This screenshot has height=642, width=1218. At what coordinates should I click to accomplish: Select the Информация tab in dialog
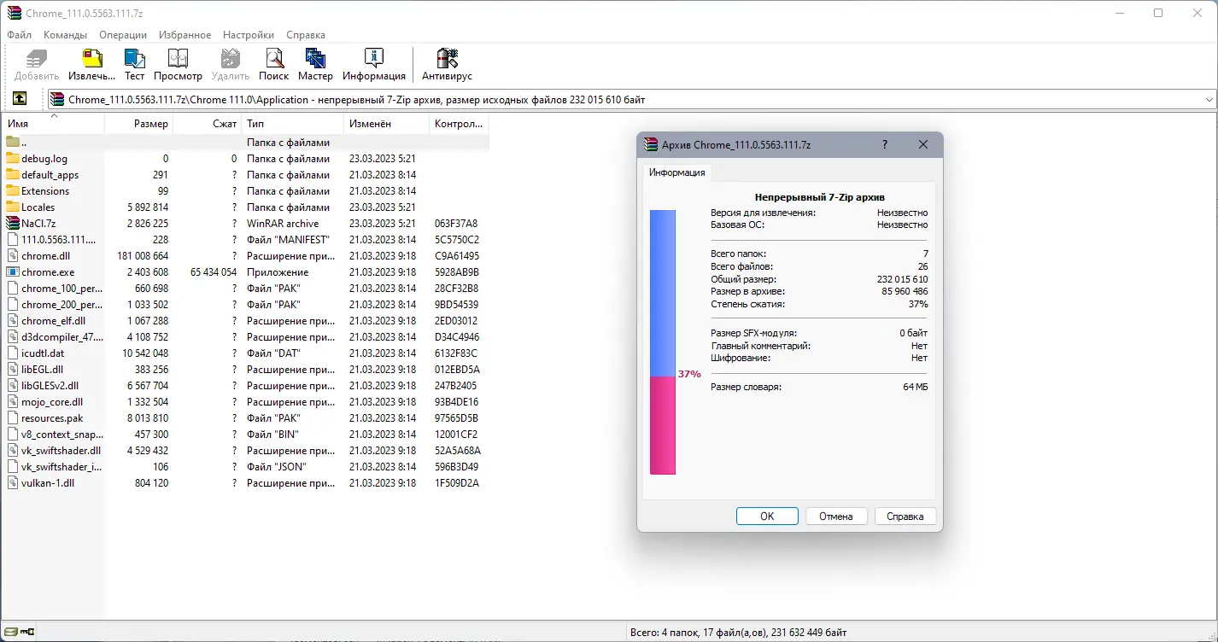coord(676,172)
